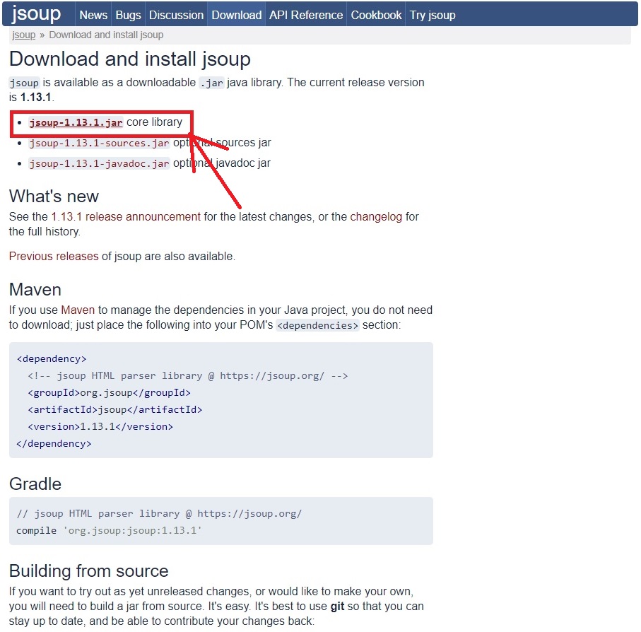Click the 'Building from source' heading
Screen dimensions: 641x632
click(89, 571)
